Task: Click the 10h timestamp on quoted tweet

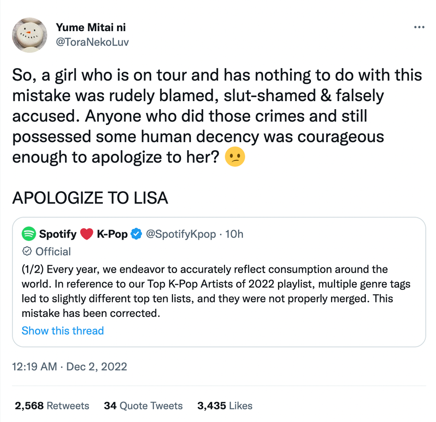Action: 234,234
